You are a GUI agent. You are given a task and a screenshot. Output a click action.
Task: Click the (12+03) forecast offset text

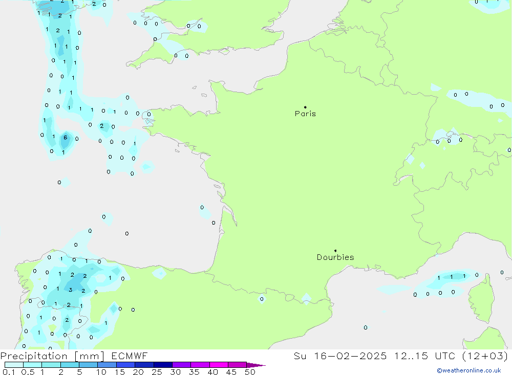(485, 356)
